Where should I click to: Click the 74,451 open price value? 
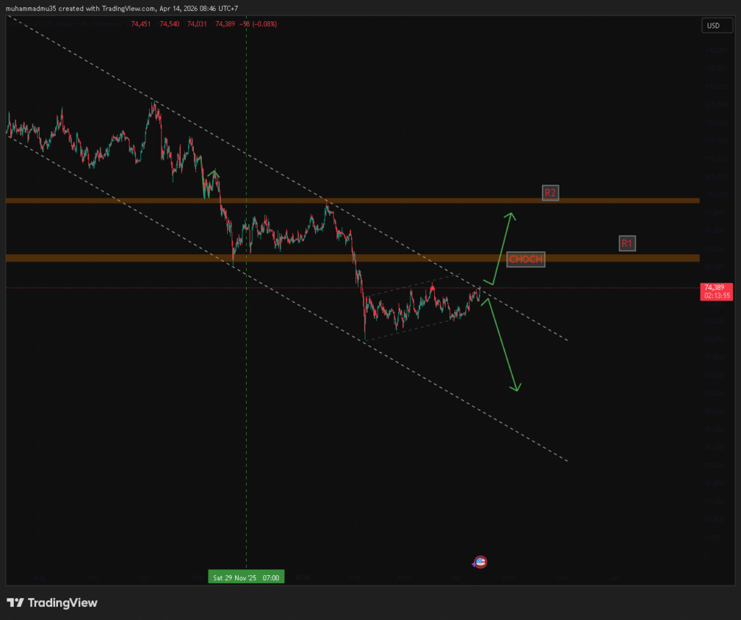(141, 24)
